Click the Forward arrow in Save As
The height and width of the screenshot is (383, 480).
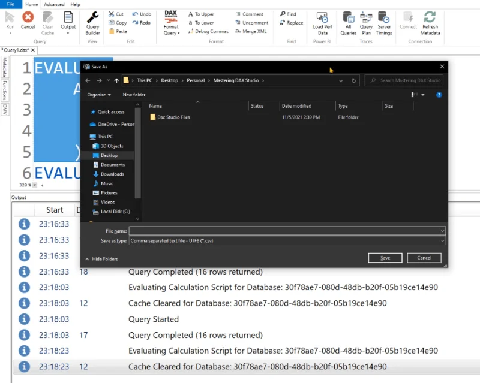[x=99, y=80]
